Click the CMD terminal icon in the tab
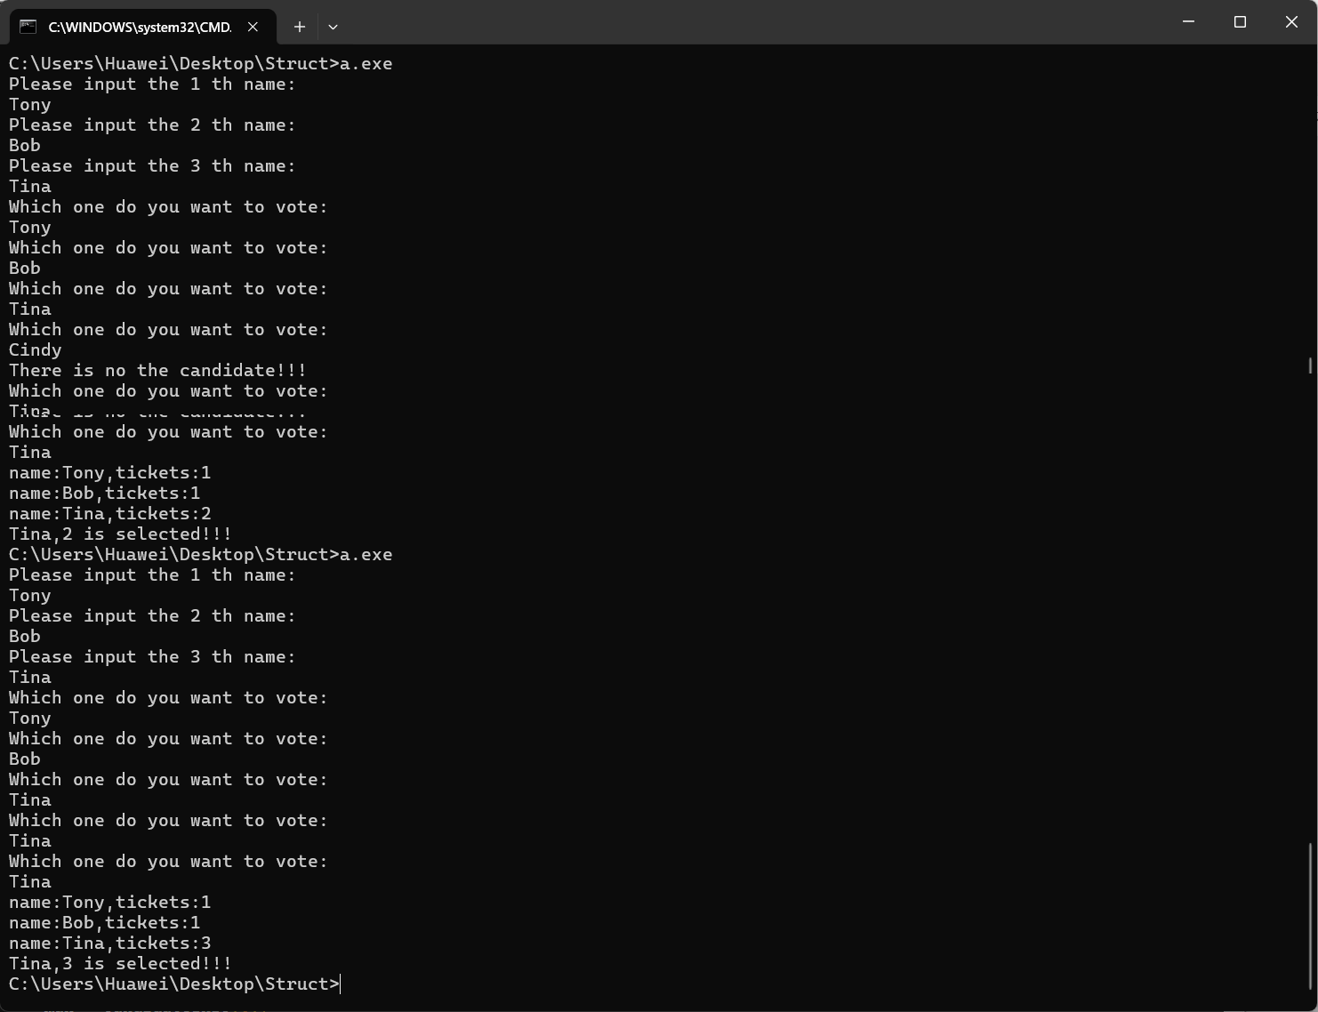This screenshot has width=1318, height=1012. pyautogui.click(x=28, y=27)
